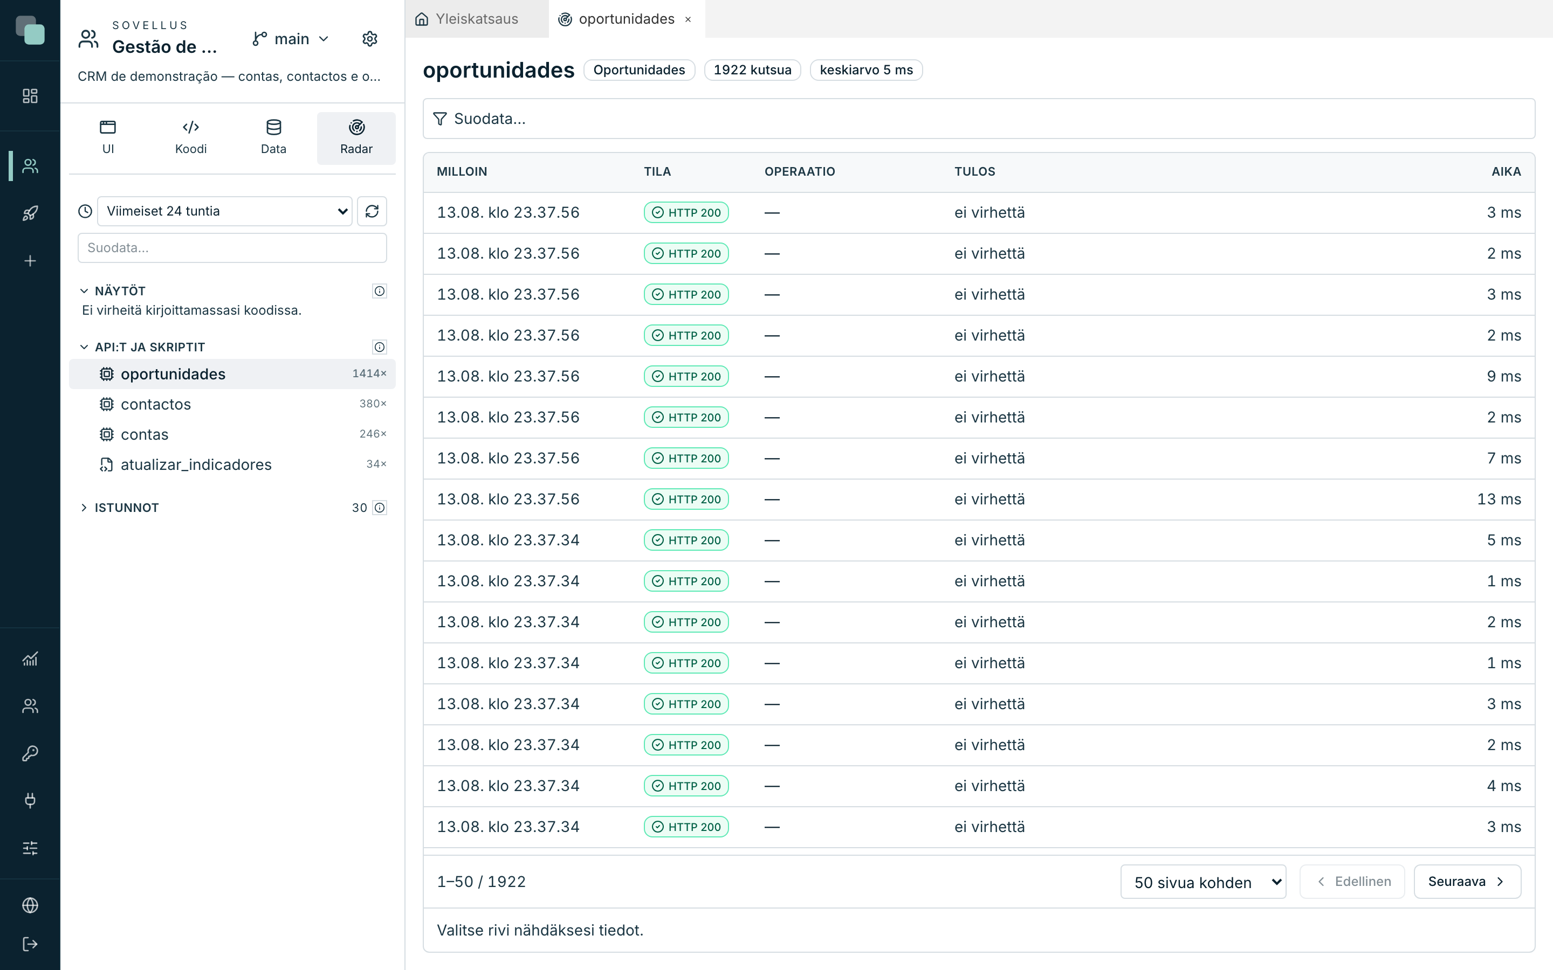Go to next page with Seuraava
Viewport: 1553px width, 970px height.
tap(1467, 882)
